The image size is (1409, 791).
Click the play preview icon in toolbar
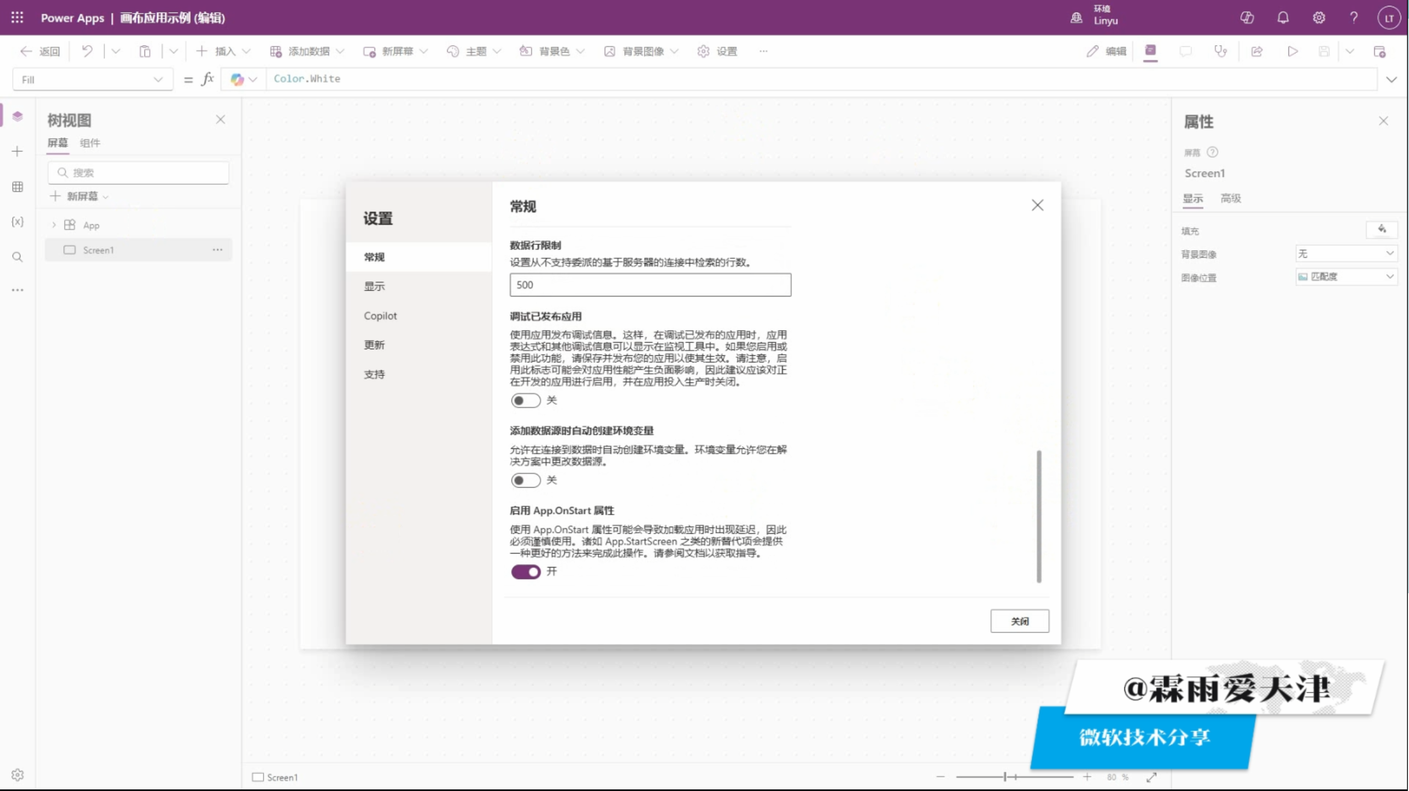[1292, 51]
